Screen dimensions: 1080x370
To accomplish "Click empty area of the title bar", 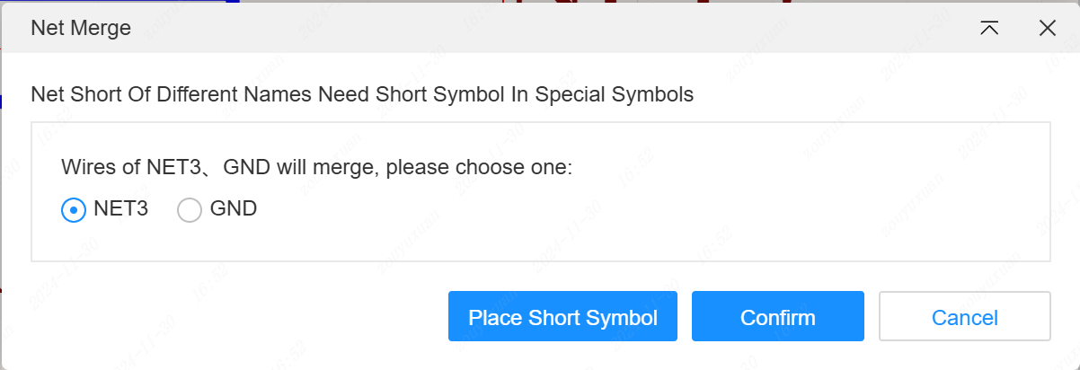I will (539, 29).
